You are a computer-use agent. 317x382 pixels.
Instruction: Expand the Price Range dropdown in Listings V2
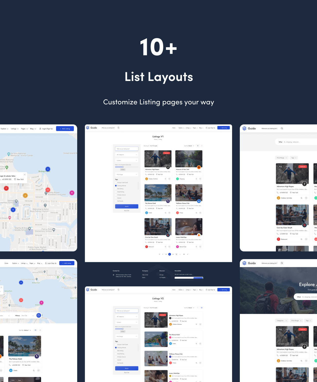[x=127, y=336]
